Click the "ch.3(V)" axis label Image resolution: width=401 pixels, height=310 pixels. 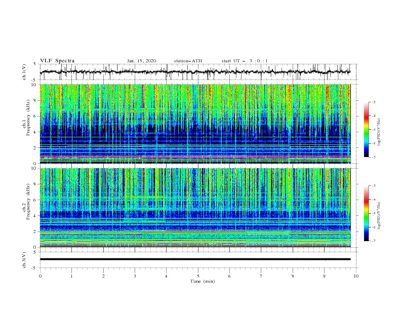[x=24, y=260]
